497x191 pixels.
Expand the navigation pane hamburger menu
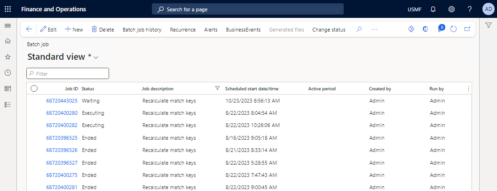pyautogui.click(x=8, y=26)
